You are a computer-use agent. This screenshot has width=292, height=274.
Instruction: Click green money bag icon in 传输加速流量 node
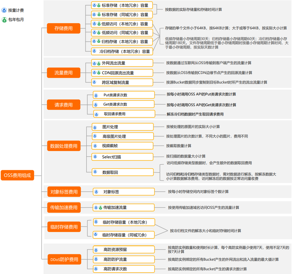[100, 208]
